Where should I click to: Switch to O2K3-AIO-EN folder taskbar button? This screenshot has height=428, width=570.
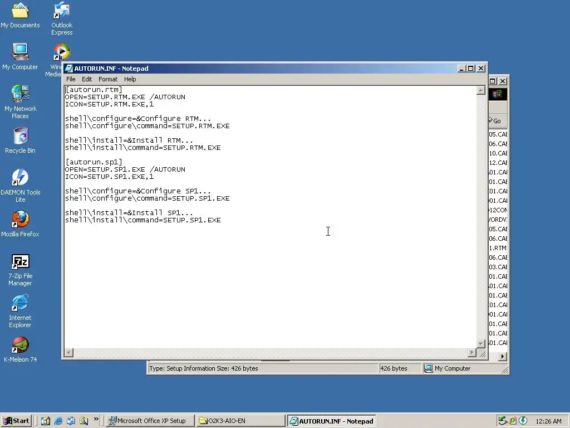coord(240,421)
